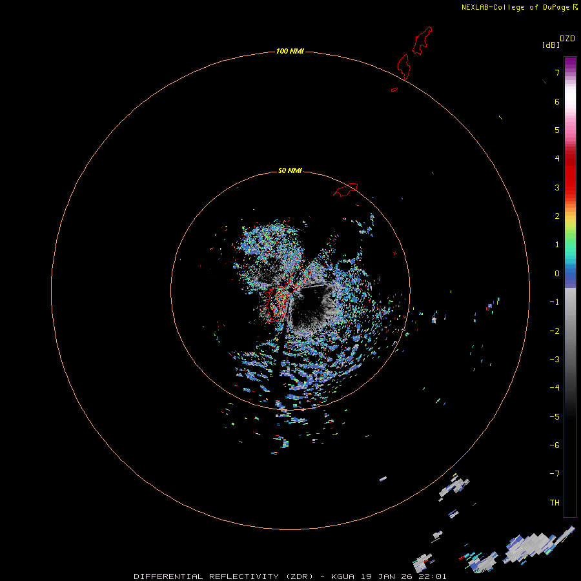Click the 2 value on legend scale
The width and height of the screenshot is (581, 581).
557,216
